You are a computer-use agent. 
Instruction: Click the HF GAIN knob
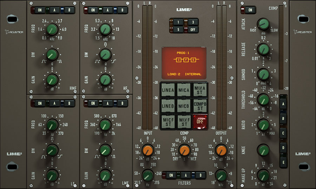point(105,80)
